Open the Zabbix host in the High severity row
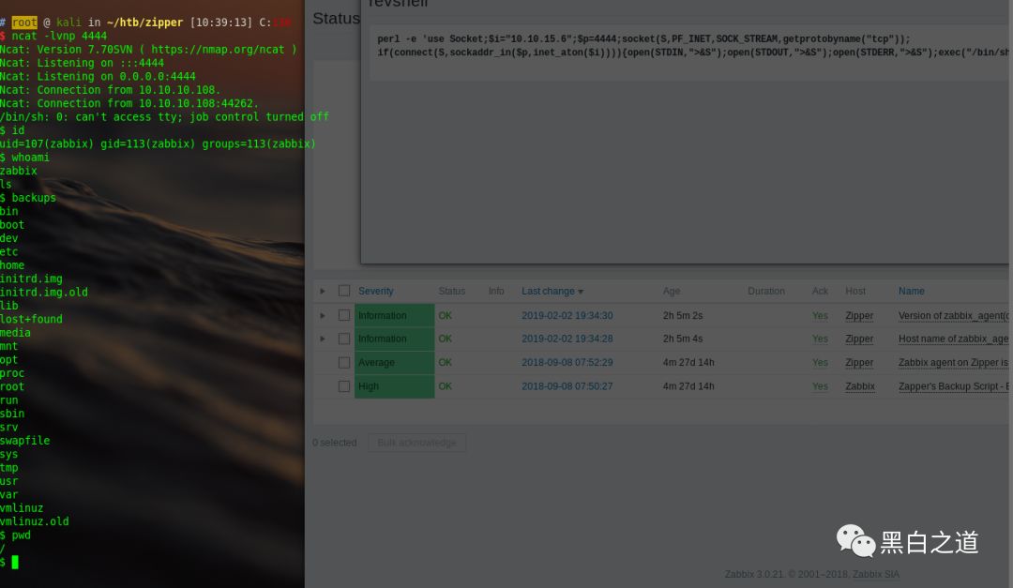 pos(860,386)
